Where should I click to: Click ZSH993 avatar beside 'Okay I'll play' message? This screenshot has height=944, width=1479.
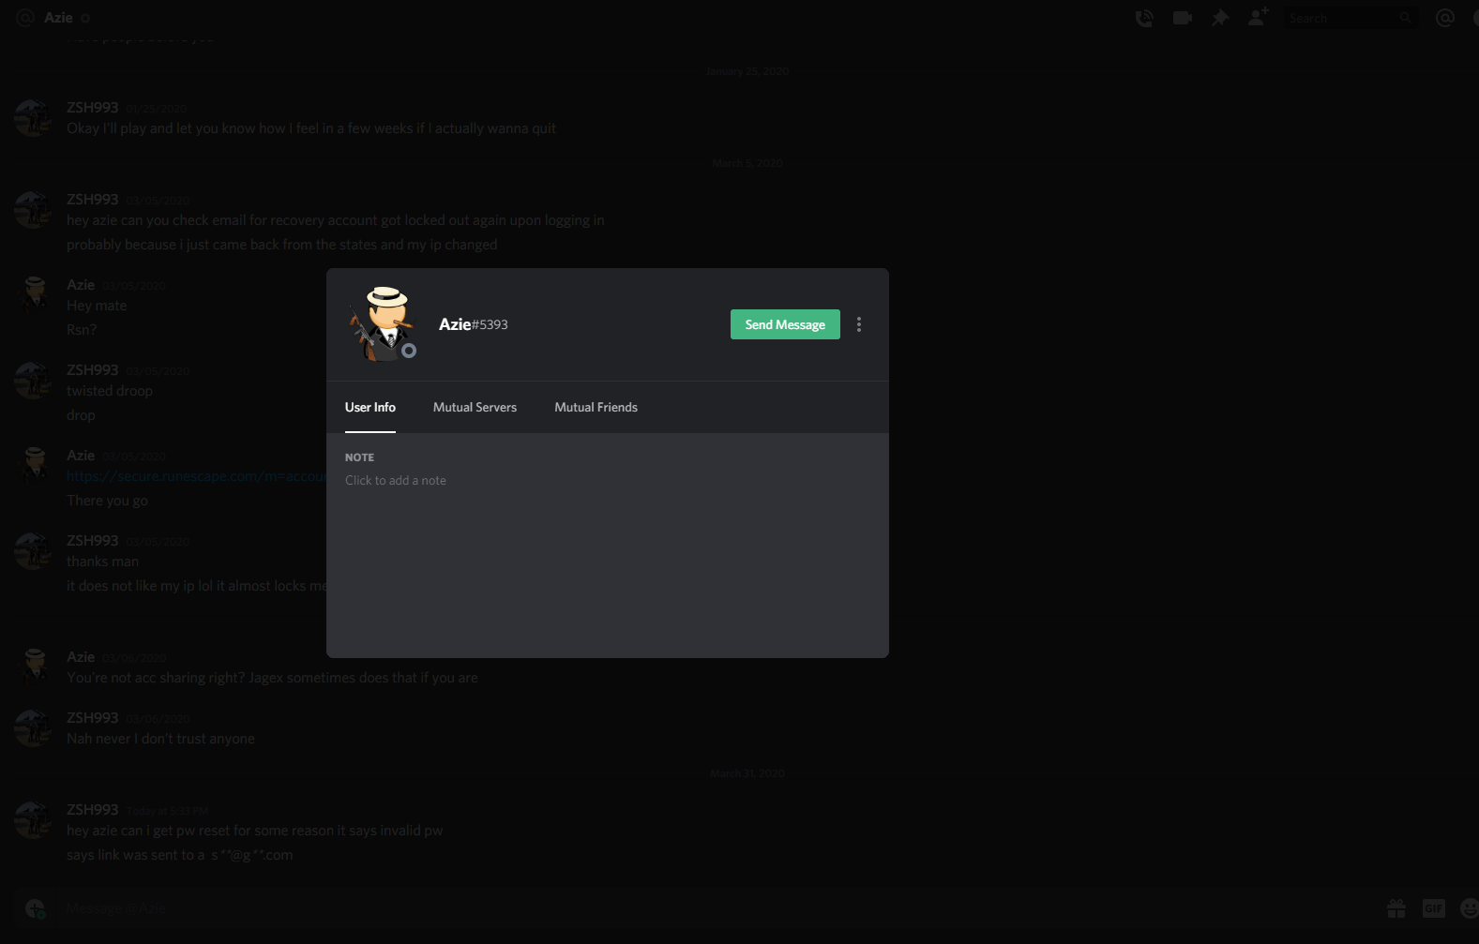33,118
